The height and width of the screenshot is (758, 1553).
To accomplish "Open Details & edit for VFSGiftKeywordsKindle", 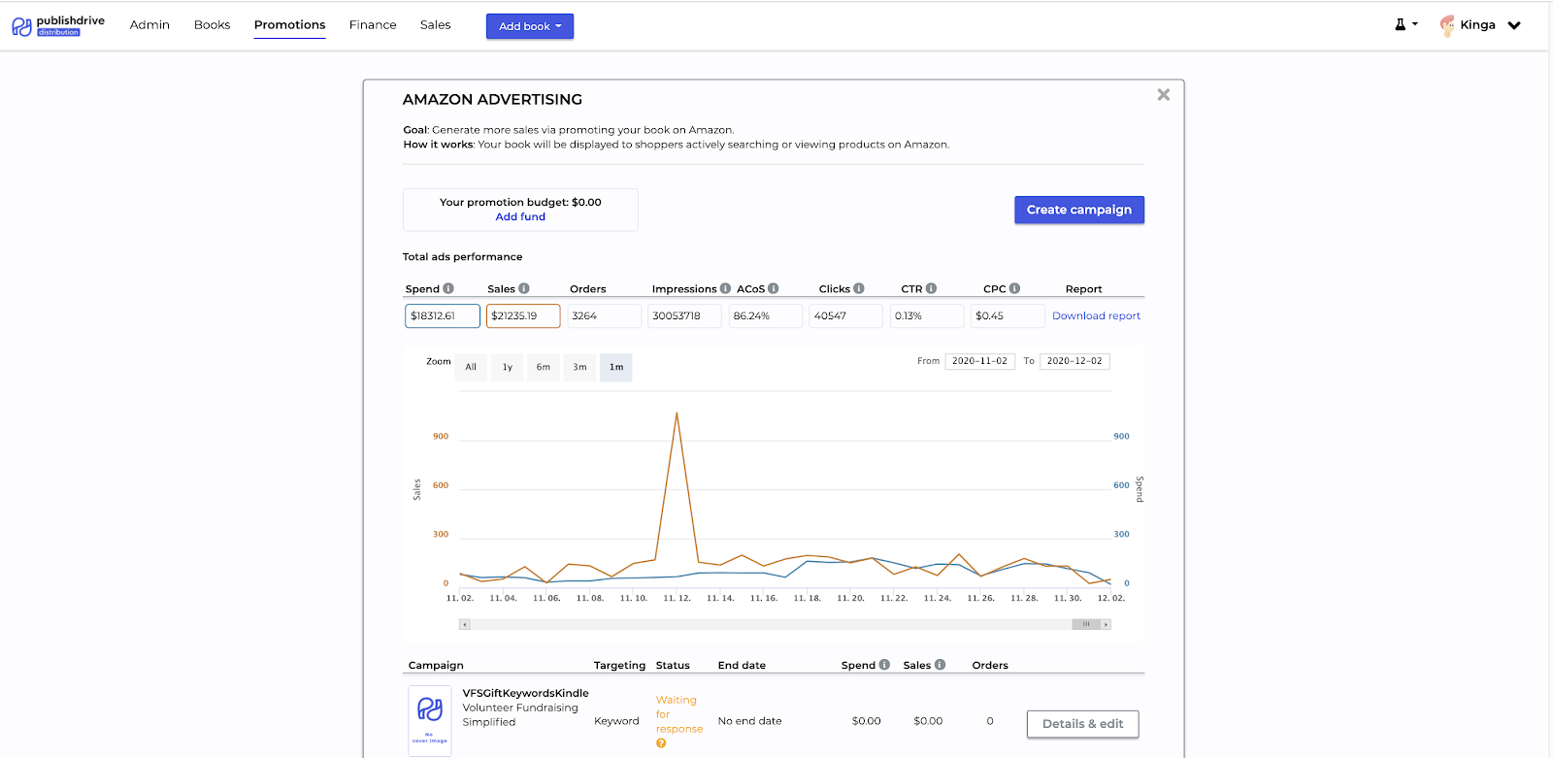I will click(1082, 724).
